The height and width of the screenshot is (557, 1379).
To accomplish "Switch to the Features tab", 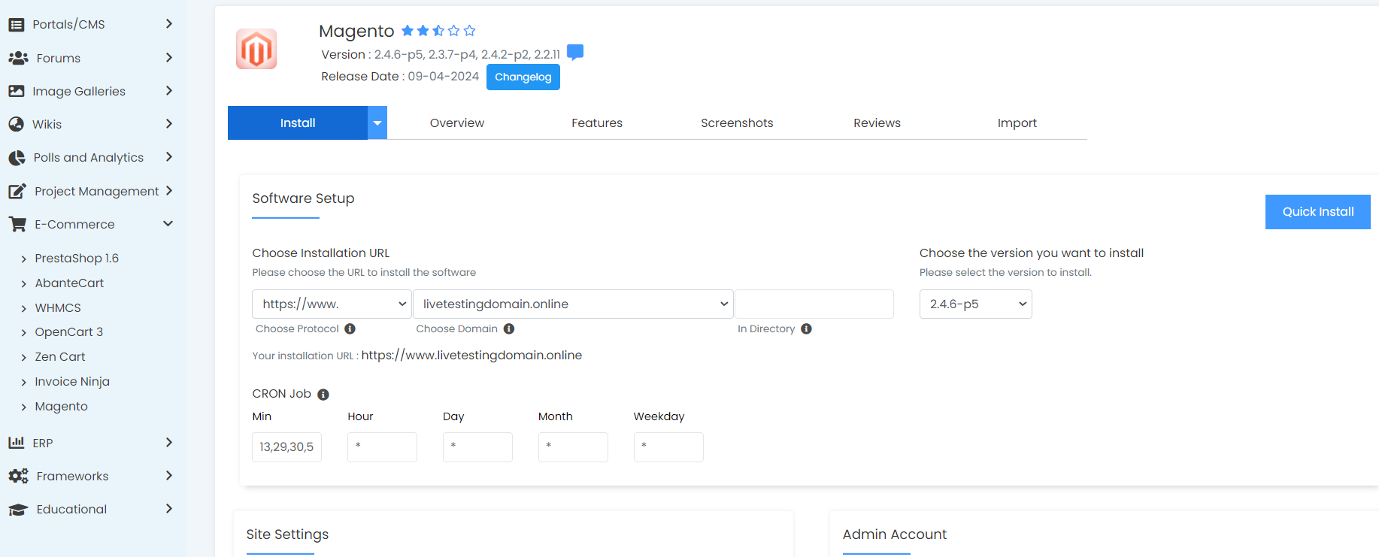I will click(597, 123).
